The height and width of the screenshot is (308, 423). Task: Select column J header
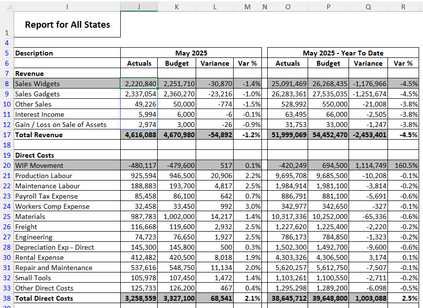pyautogui.click(x=139, y=6)
